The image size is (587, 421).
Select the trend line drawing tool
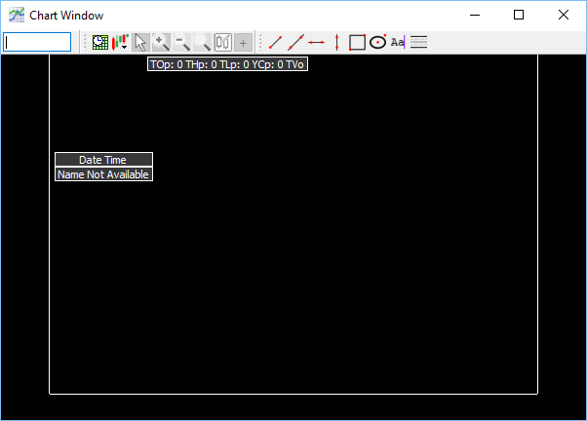[x=275, y=42]
